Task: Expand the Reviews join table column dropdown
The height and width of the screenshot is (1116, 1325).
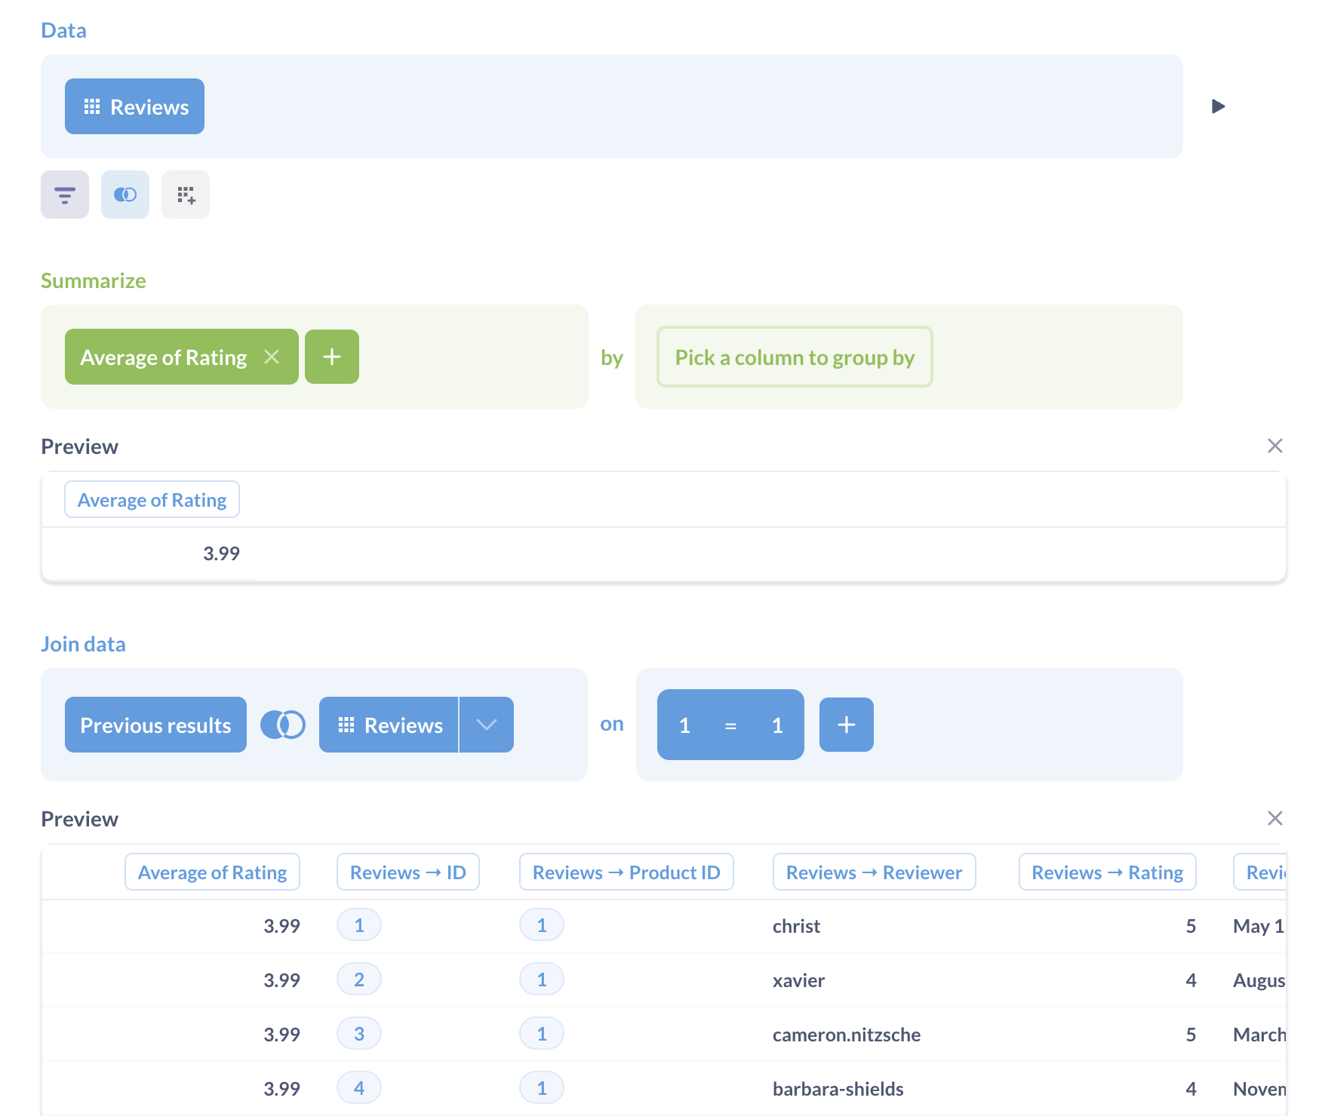Action: 487,725
